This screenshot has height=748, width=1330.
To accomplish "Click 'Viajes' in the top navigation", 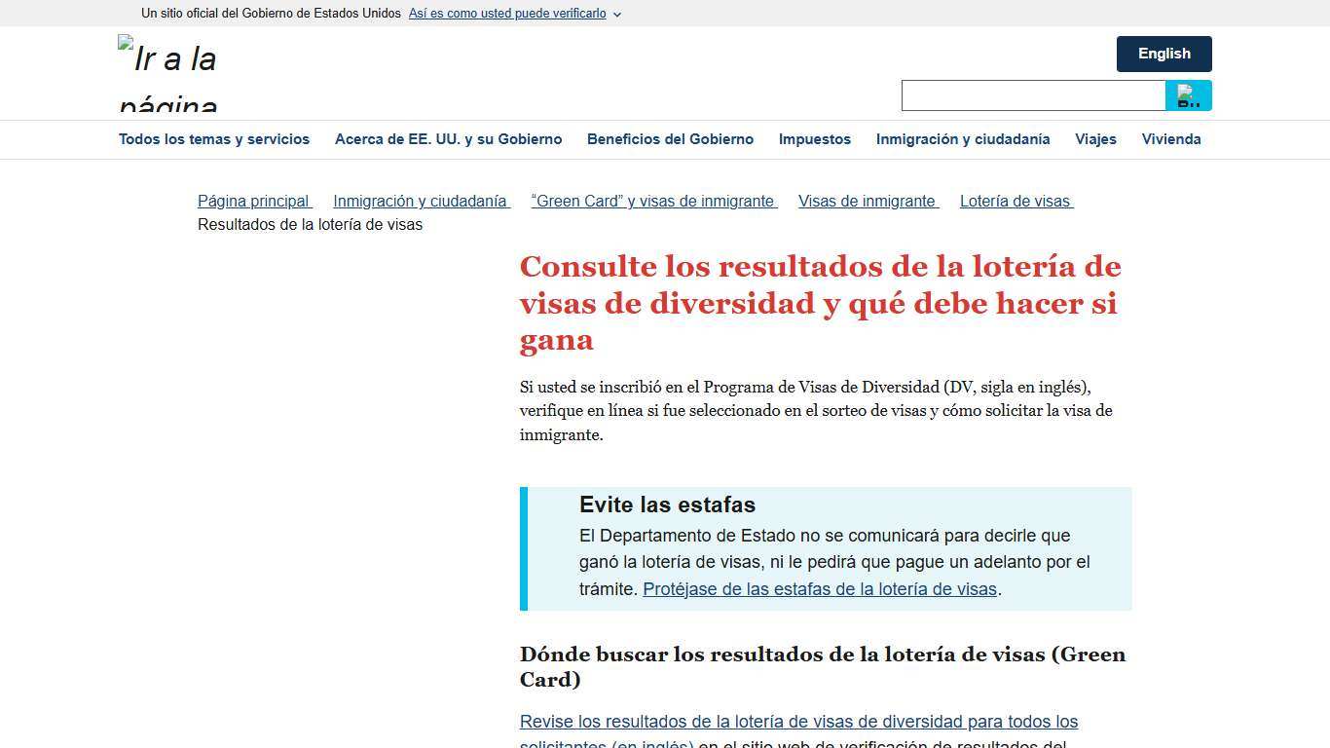I will pos(1095,139).
